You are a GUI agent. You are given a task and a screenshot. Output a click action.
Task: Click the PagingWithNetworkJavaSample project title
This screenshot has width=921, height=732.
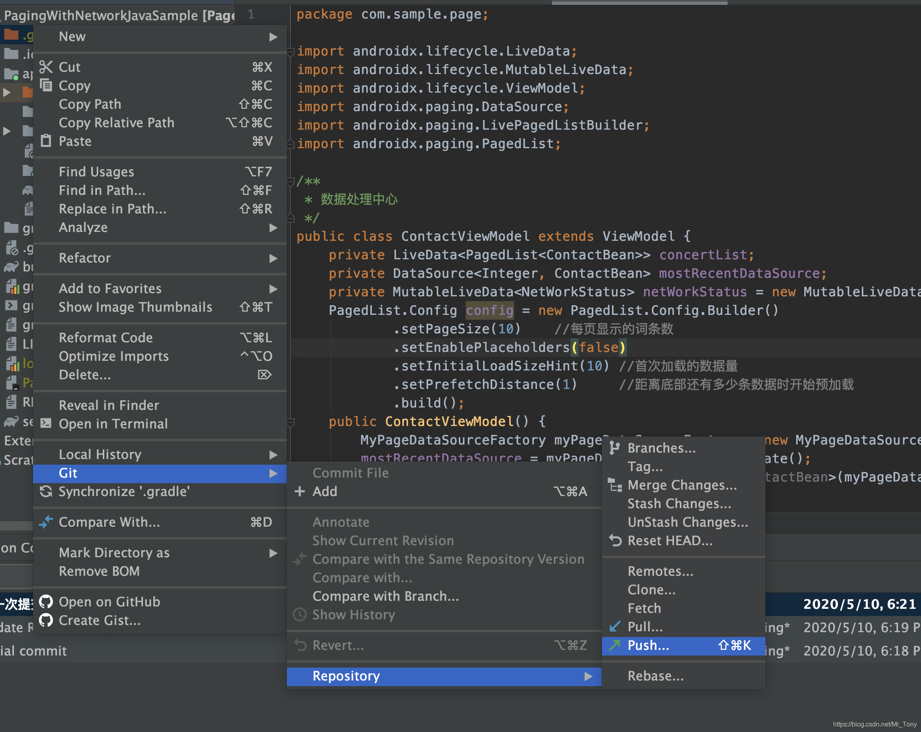120,15
